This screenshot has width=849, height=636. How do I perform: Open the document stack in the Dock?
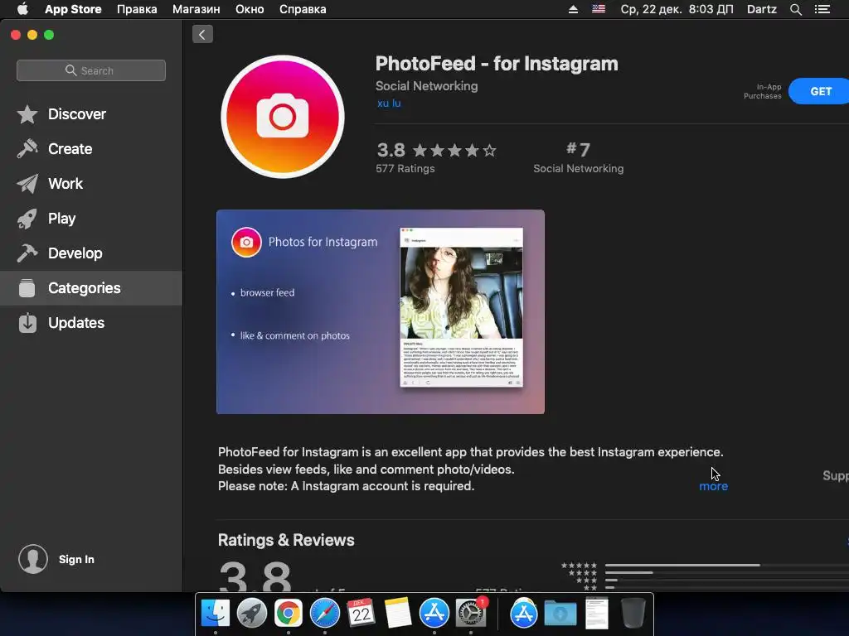point(597,614)
